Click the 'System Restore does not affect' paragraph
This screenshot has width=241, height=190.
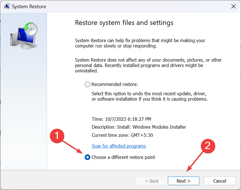[148, 65]
